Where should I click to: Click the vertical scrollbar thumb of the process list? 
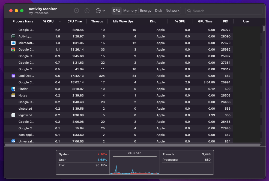(264, 28)
